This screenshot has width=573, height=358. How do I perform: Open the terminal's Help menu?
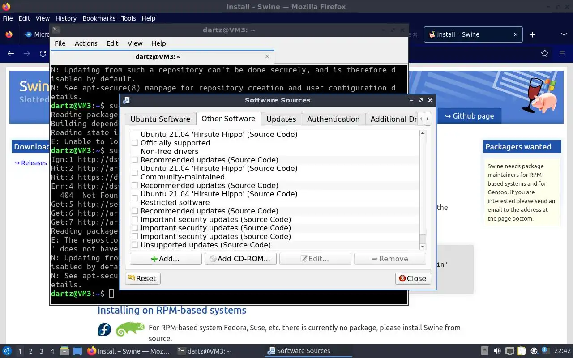(x=158, y=43)
